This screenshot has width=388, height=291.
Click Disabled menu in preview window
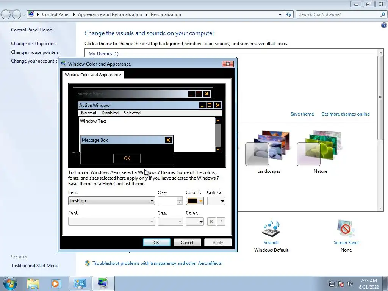click(x=110, y=113)
